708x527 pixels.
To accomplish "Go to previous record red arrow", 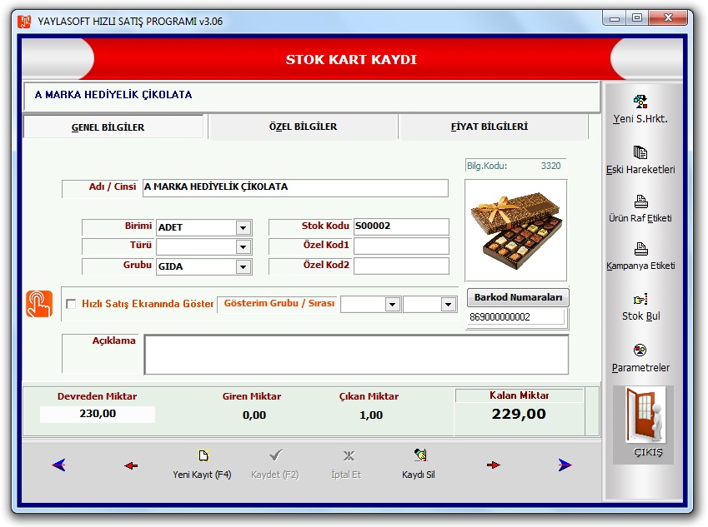I will (131, 465).
